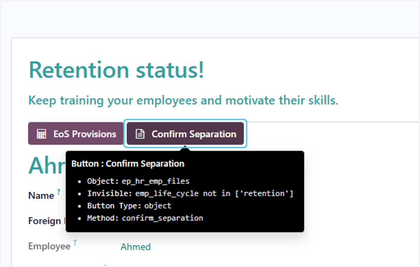The width and height of the screenshot is (420, 267).
Task: Click the 'Method: confirm_separation' tooltip line
Action: [145, 218]
